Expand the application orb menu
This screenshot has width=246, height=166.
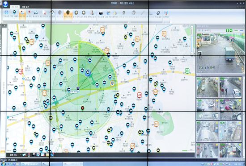coord(5,4)
